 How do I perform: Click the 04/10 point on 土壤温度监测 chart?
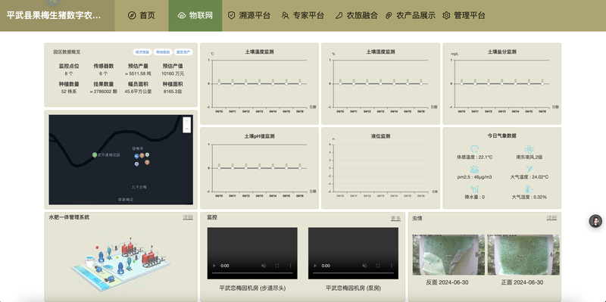pyautogui.click(x=219, y=83)
